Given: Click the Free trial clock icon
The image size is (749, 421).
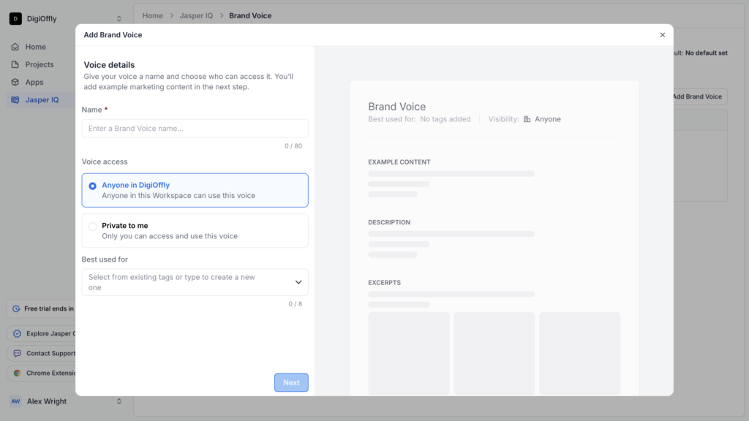Looking at the screenshot, I should pos(15,309).
